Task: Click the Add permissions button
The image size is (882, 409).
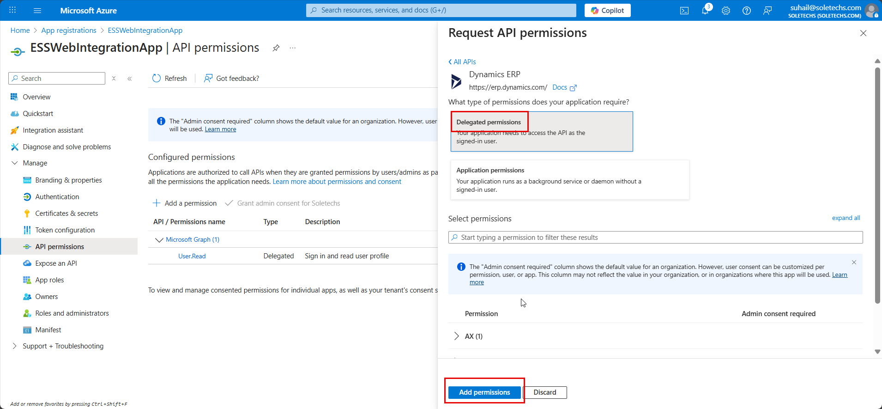Action: coord(484,392)
